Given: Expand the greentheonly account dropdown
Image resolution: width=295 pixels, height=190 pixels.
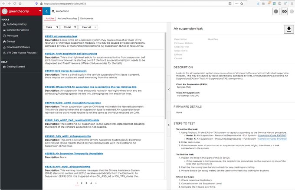Looking at the screenshot, I should click(x=40, y=11).
